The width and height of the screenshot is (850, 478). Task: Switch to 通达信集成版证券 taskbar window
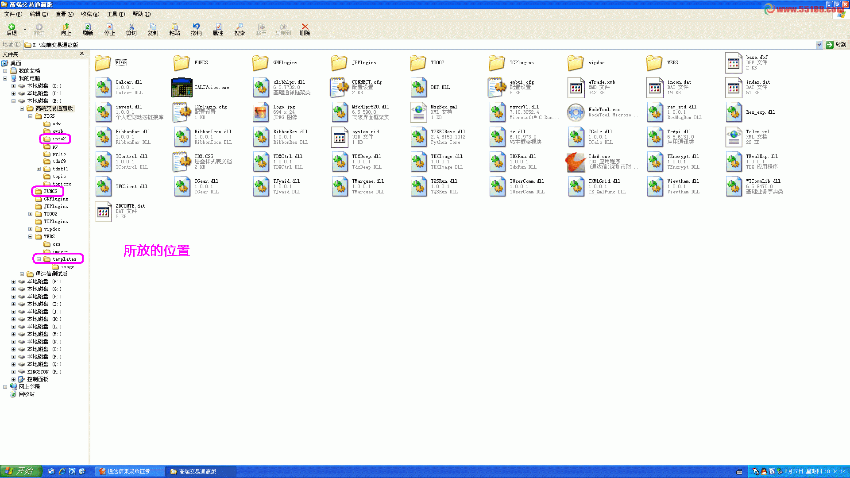point(130,471)
